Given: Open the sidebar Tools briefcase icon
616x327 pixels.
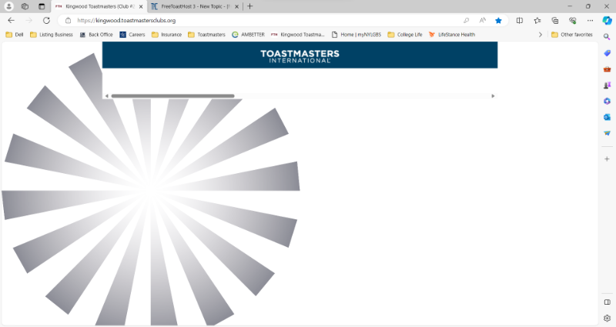Looking at the screenshot, I should [x=607, y=68].
